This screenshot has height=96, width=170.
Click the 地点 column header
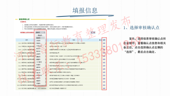pyautogui.click(x=74, y=40)
